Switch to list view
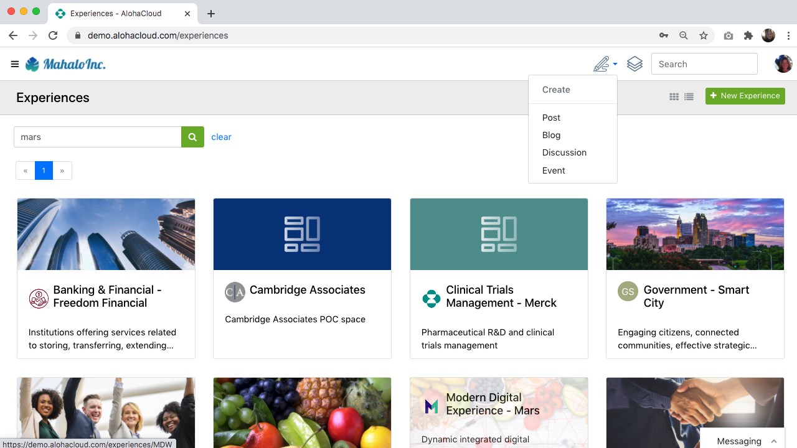 (x=689, y=96)
